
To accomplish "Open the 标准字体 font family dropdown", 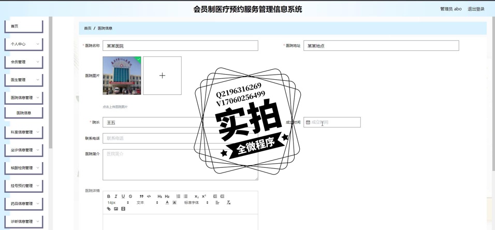I will pyautogui.click(x=196, y=203).
